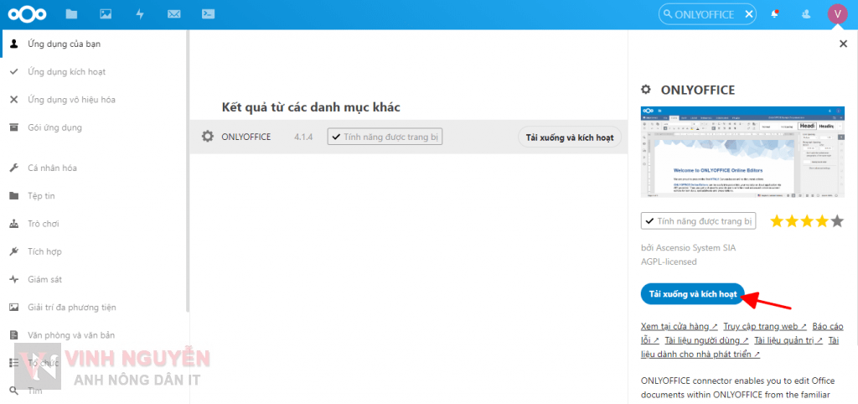Screen dimensions: 858x404
Task: Select 'Ứng dụng kích hoạt' category
Action: click(66, 72)
